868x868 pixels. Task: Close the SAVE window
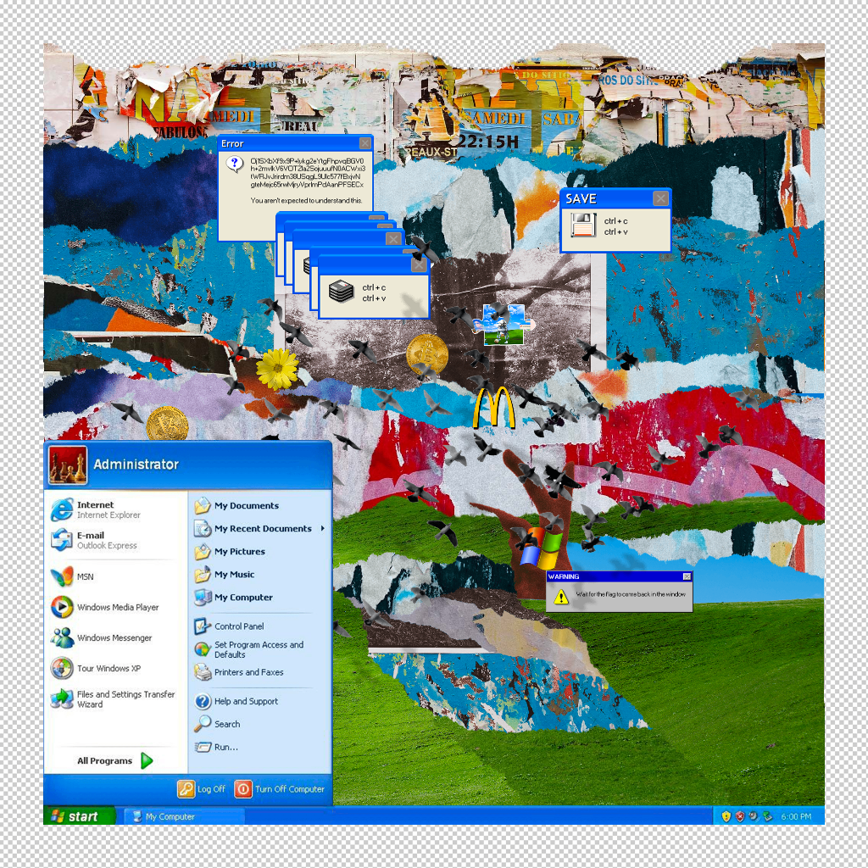click(660, 198)
